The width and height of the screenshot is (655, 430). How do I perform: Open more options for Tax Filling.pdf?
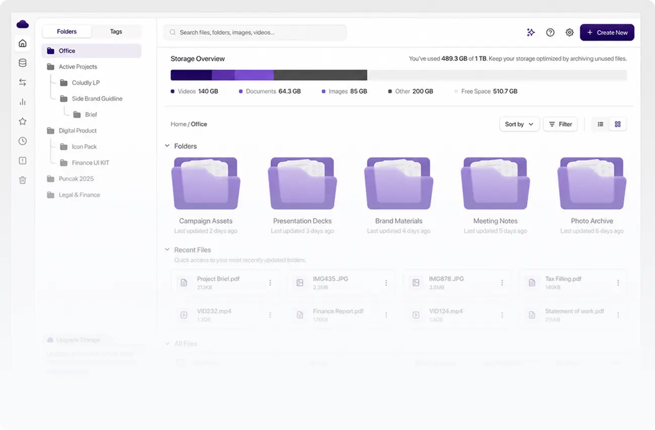pyautogui.click(x=618, y=283)
